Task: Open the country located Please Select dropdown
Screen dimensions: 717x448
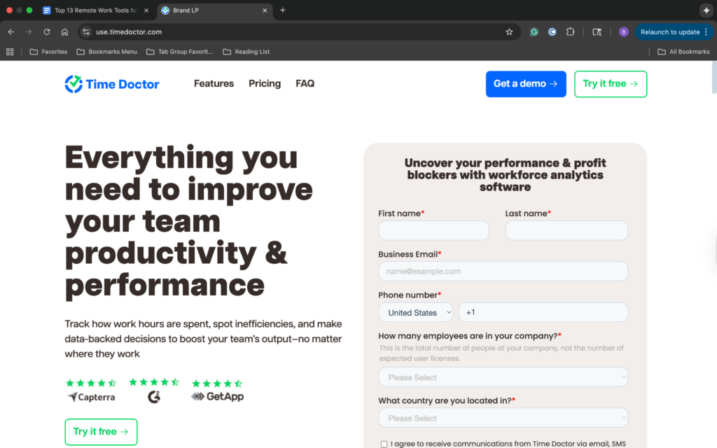Action: coord(503,418)
